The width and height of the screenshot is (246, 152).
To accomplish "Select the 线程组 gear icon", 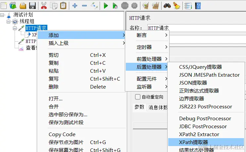I will click(x=15, y=21).
